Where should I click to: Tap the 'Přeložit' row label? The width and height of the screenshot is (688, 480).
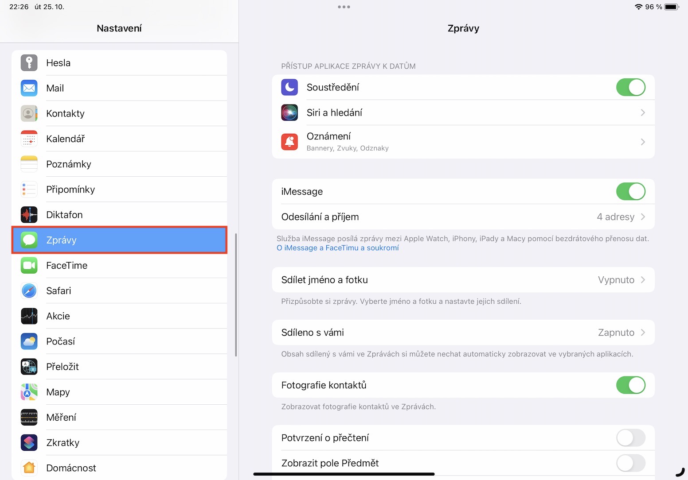[x=63, y=367]
